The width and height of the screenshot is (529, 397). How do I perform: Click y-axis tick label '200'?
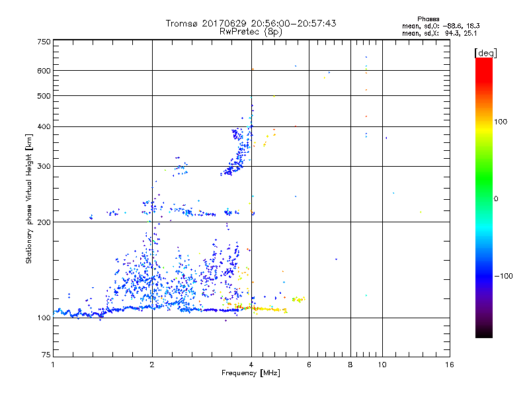[44, 222]
